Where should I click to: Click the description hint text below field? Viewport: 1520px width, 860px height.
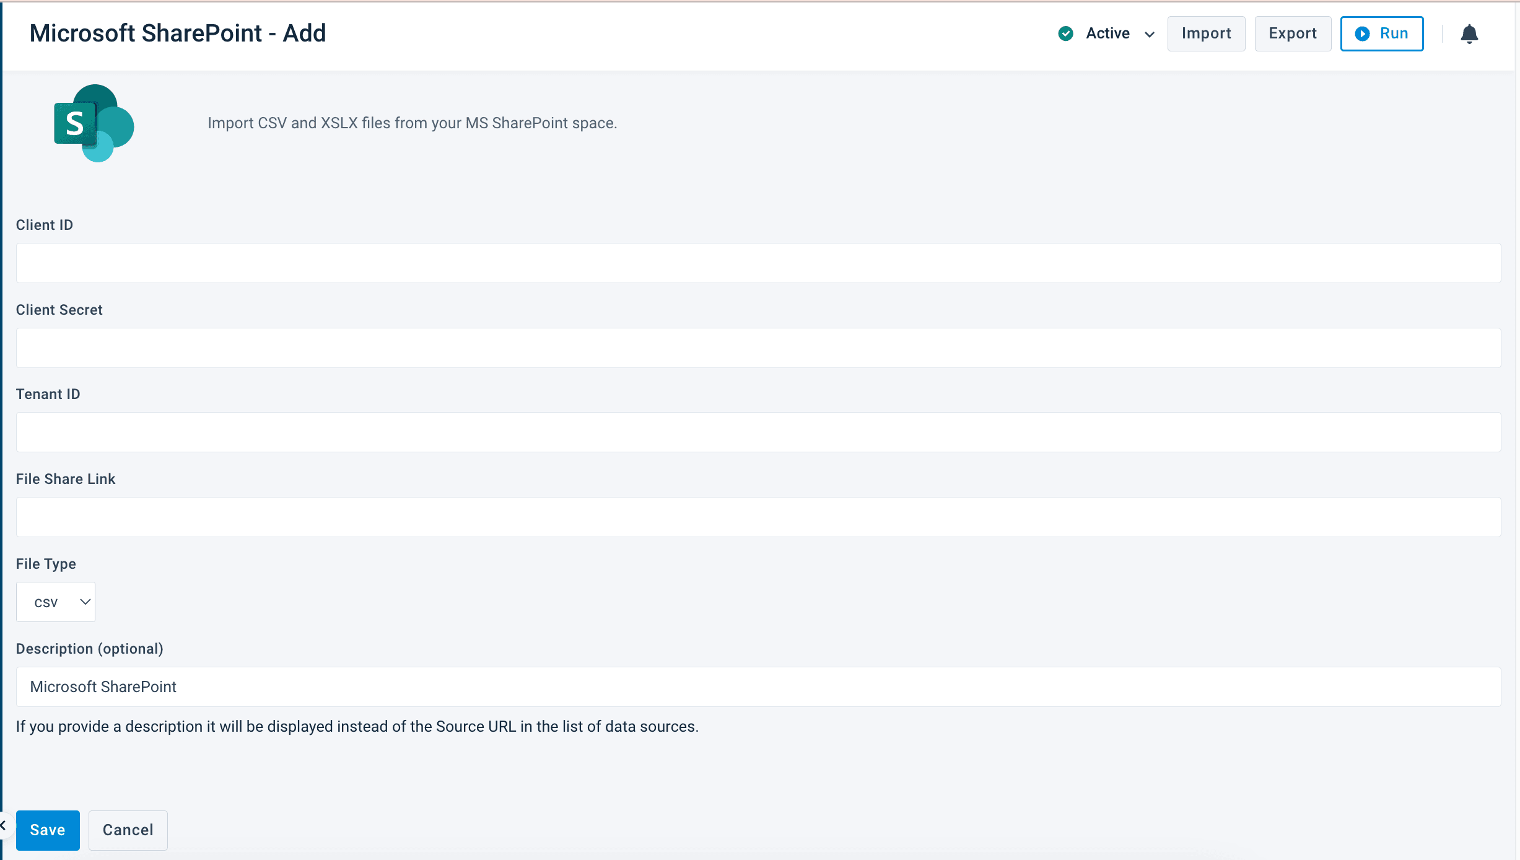point(357,726)
